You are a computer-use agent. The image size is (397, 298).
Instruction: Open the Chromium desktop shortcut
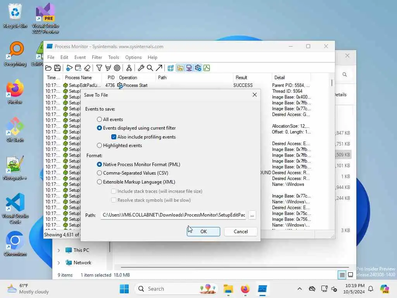coord(15,244)
